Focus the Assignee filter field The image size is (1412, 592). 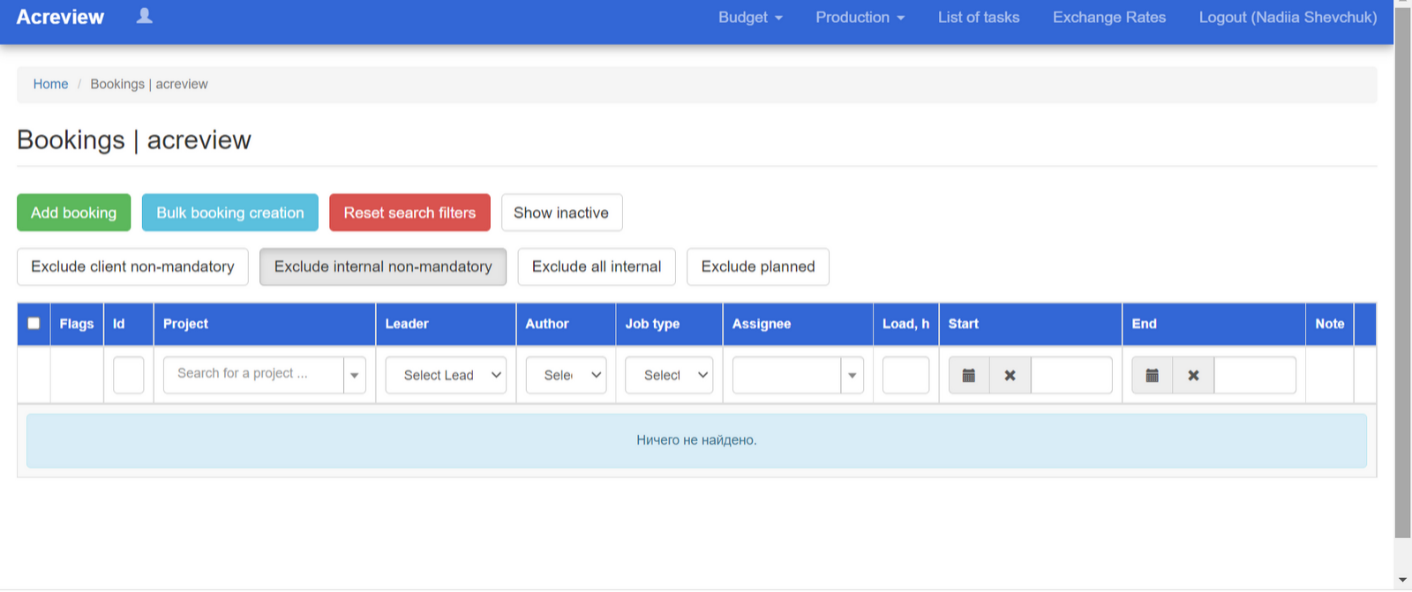coord(786,375)
